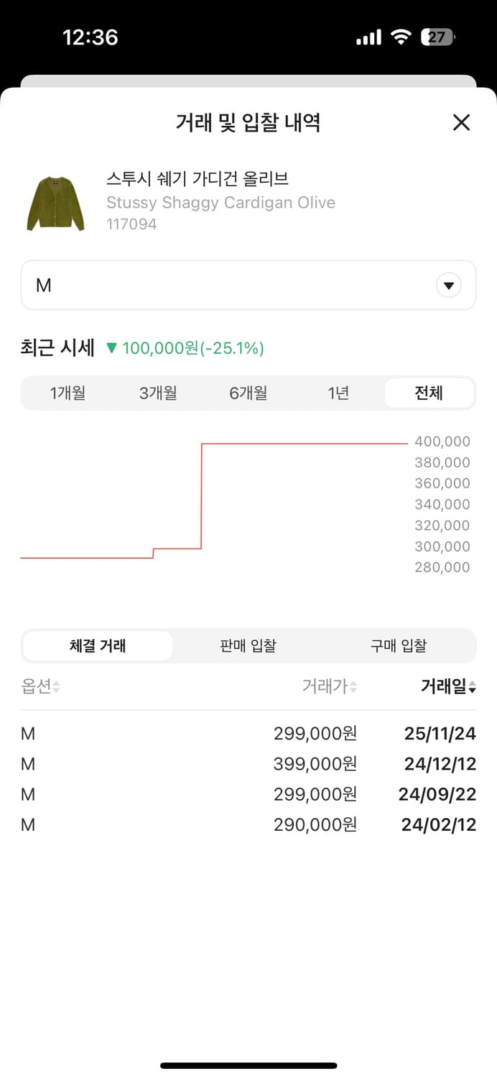Tap the 399,000원 transaction row
497x1079 pixels.
click(248, 764)
